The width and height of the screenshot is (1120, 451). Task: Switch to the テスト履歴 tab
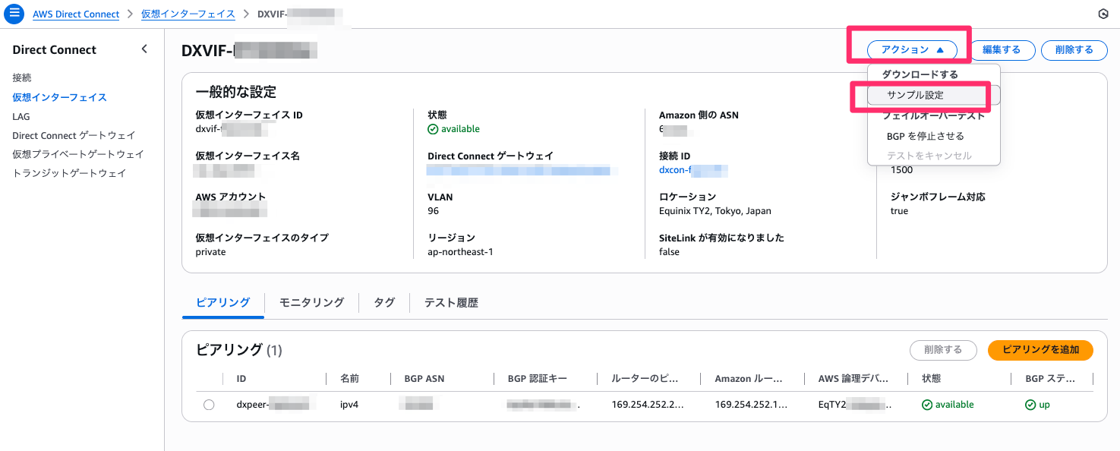click(451, 302)
